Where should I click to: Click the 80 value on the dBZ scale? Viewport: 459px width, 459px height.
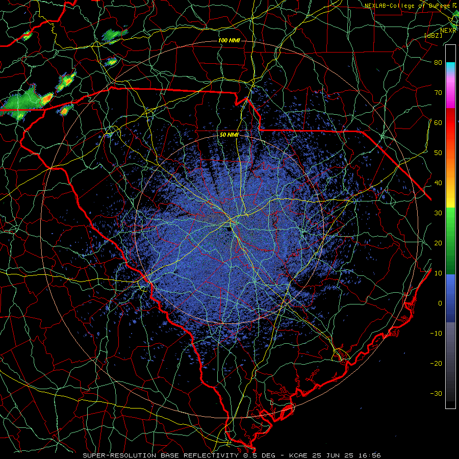438,62
